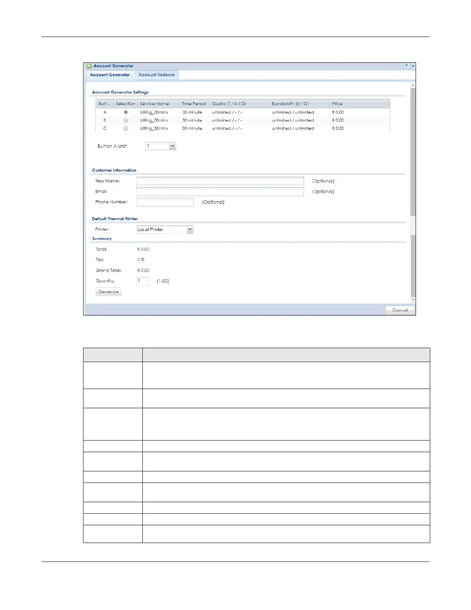The image size is (471, 610).
Task: Switch to the Account Redeem tab
Action: tap(157, 75)
